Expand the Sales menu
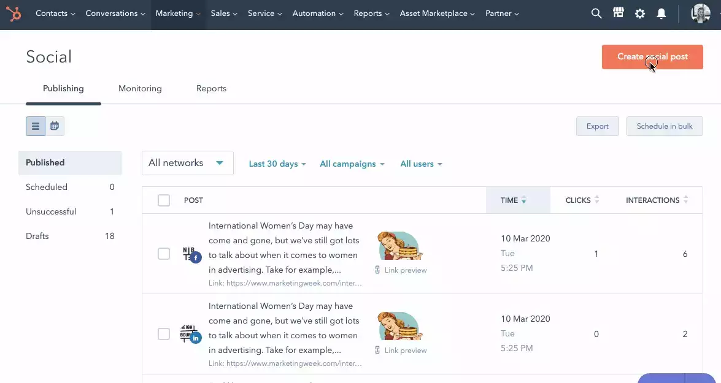The image size is (721, 383). (225, 13)
